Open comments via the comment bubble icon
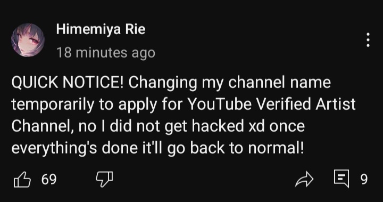 pyautogui.click(x=341, y=179)
